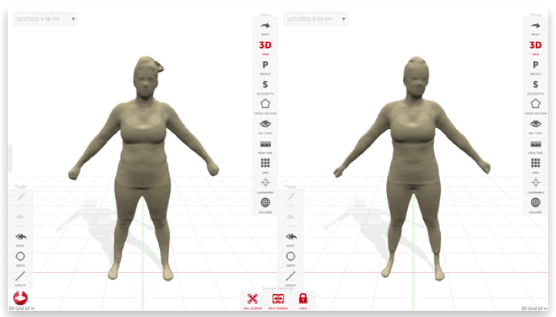Toggle Landmarks in left Views panel
The image size is (556, 317).
[265, 183]
